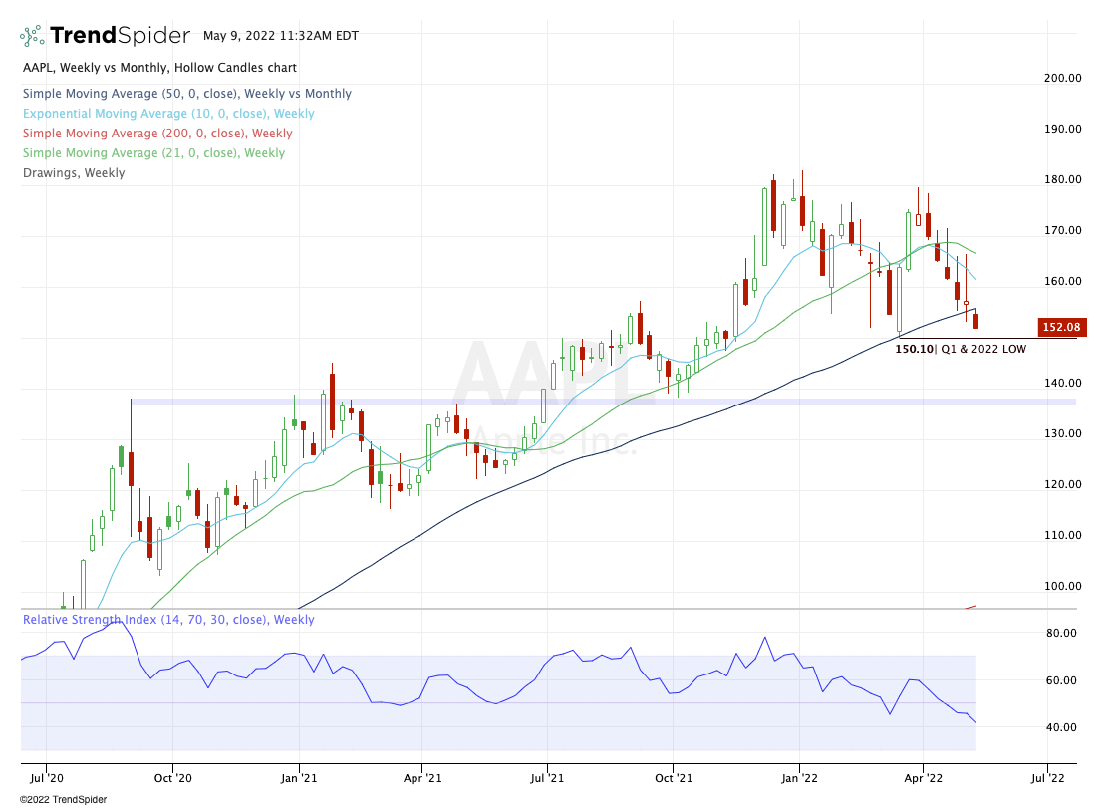The height and width of the screenshot is (809, 1107).
Task: Click the most recent red weekly candle
Action: click(x=975, y=320)
